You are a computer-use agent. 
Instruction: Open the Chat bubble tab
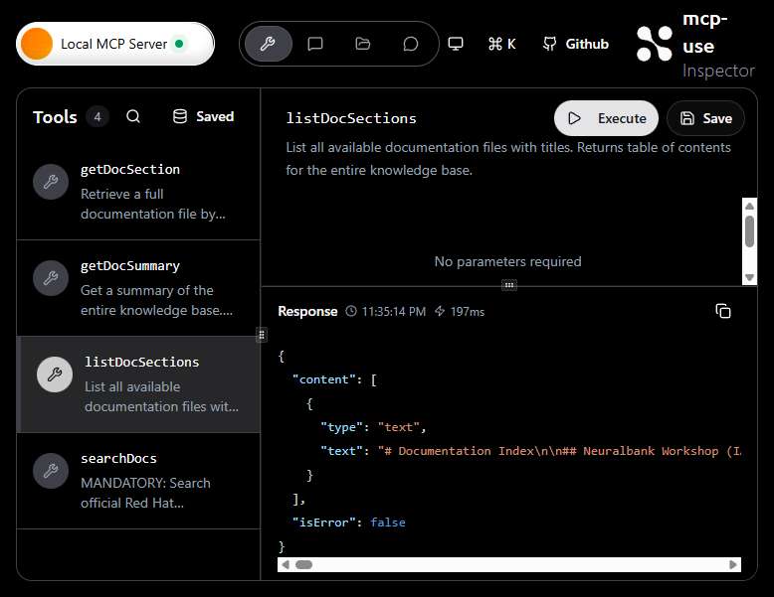(x=410, y=44)
